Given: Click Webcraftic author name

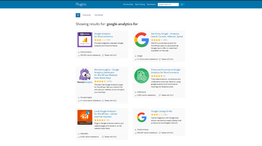Looking at the screenshot, I should pyautogui.click(x=84, y=134).
